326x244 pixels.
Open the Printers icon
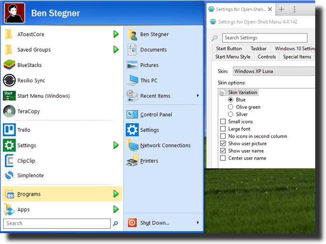pos(132,160)
